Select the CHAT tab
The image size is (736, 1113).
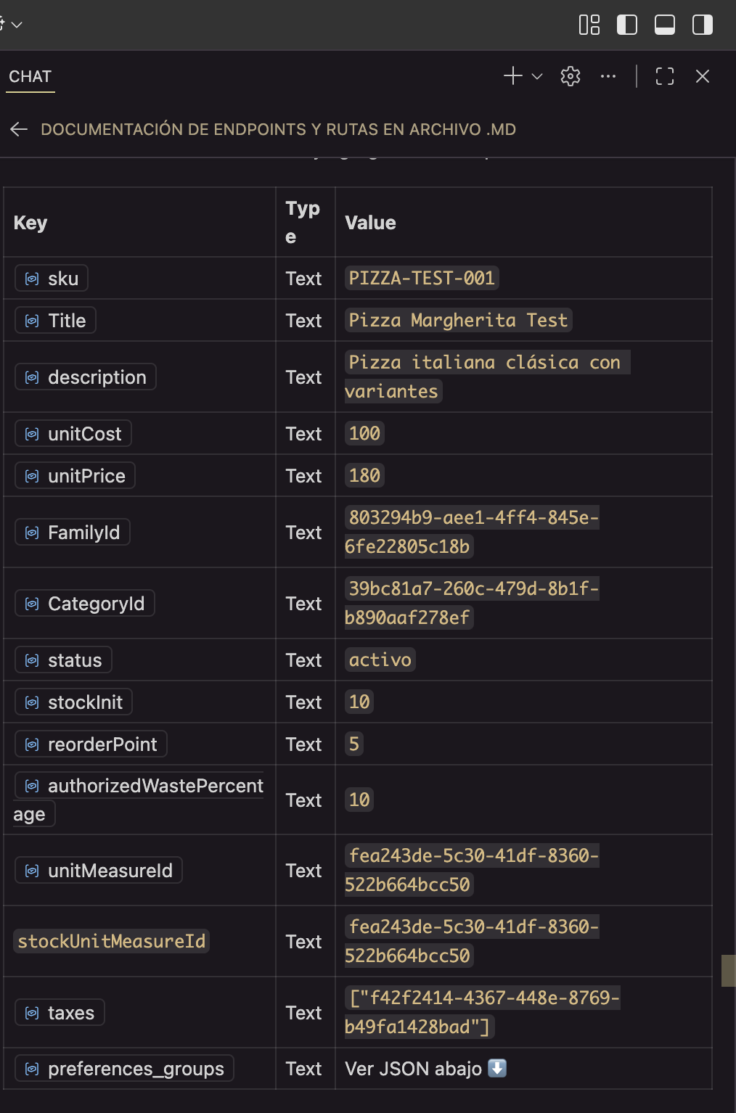tap(30, 77)
